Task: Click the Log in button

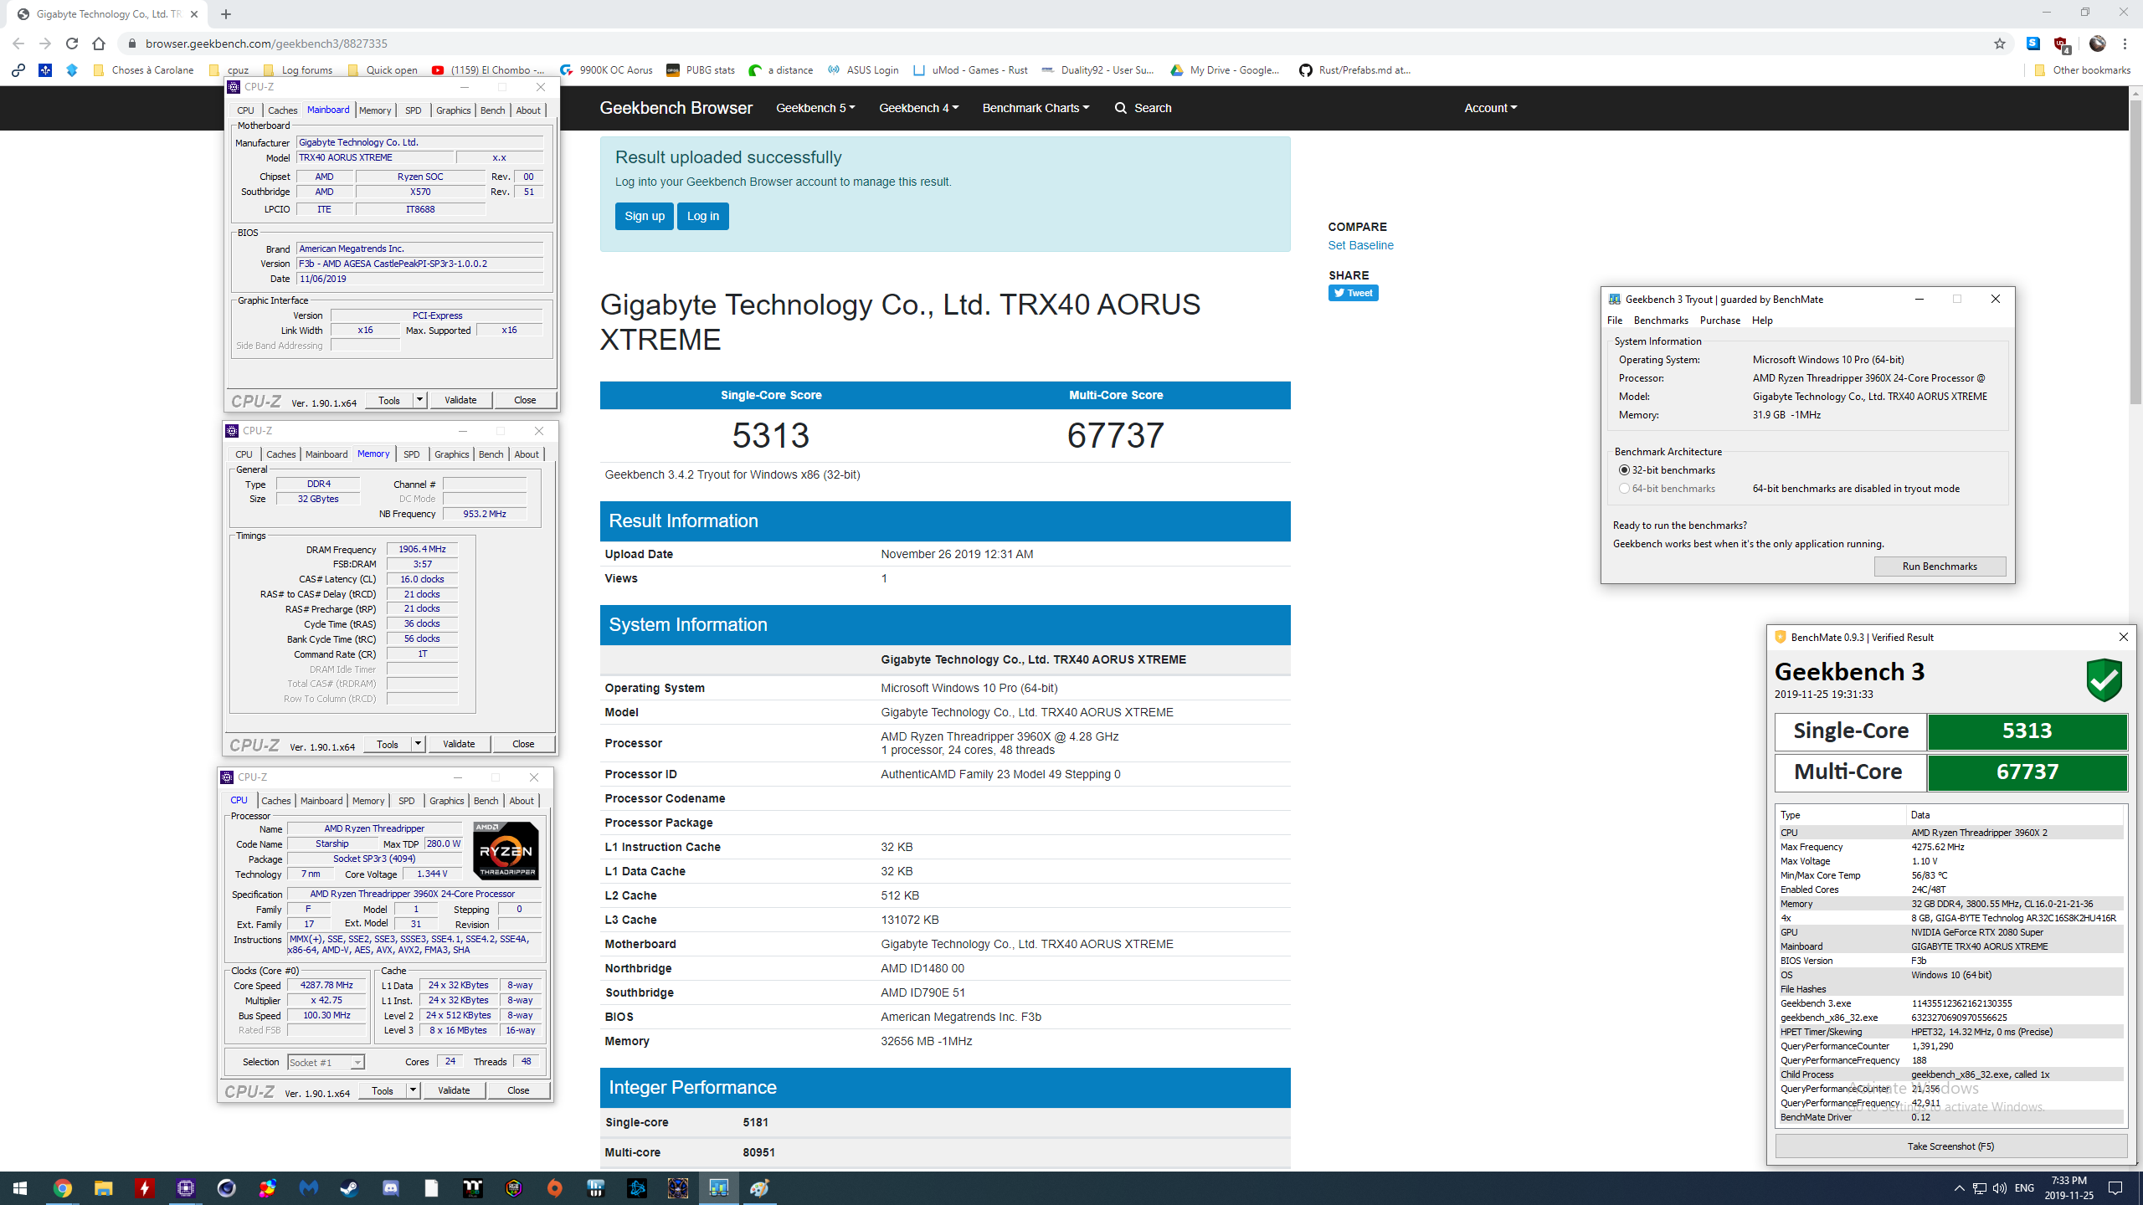Action: click(x=702, y=216)
